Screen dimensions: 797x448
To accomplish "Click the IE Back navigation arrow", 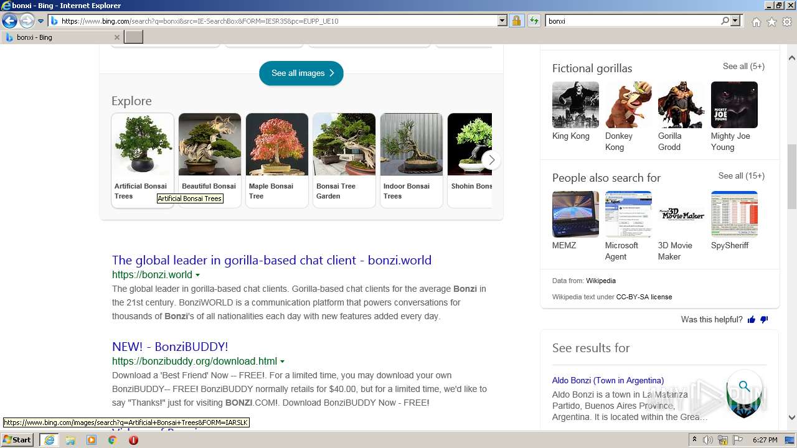I will (9, 21).
